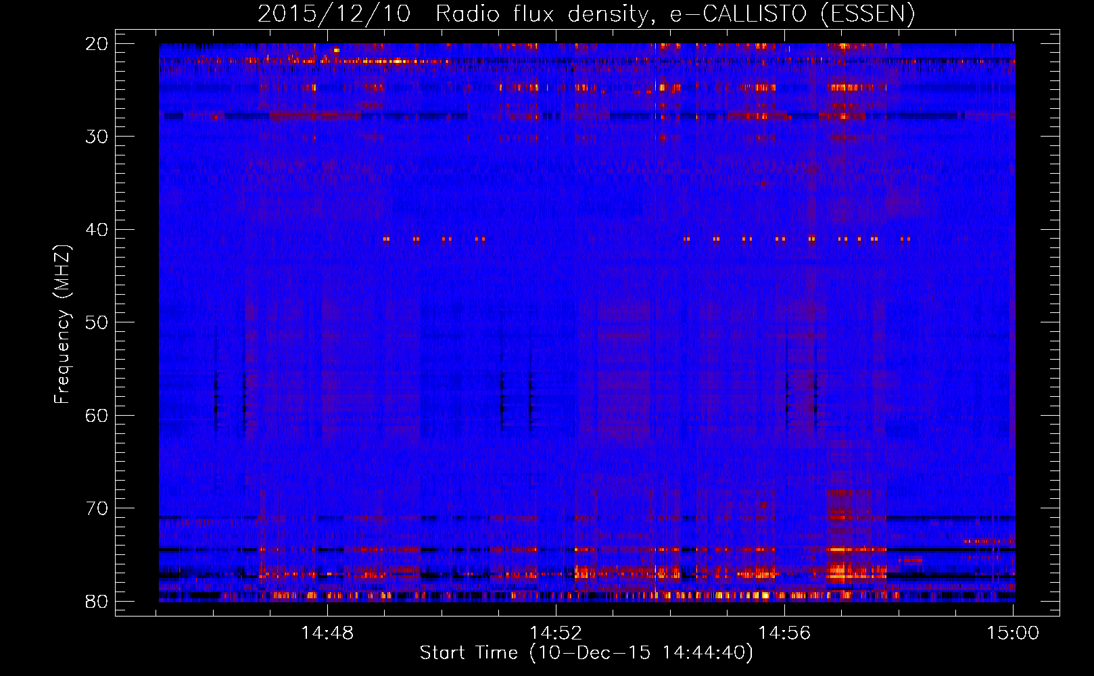The image size is (1094, 676).
Task: Click the 'Start Time (10-Dec-15 14:44:40)' label
Action: [586, 653]
